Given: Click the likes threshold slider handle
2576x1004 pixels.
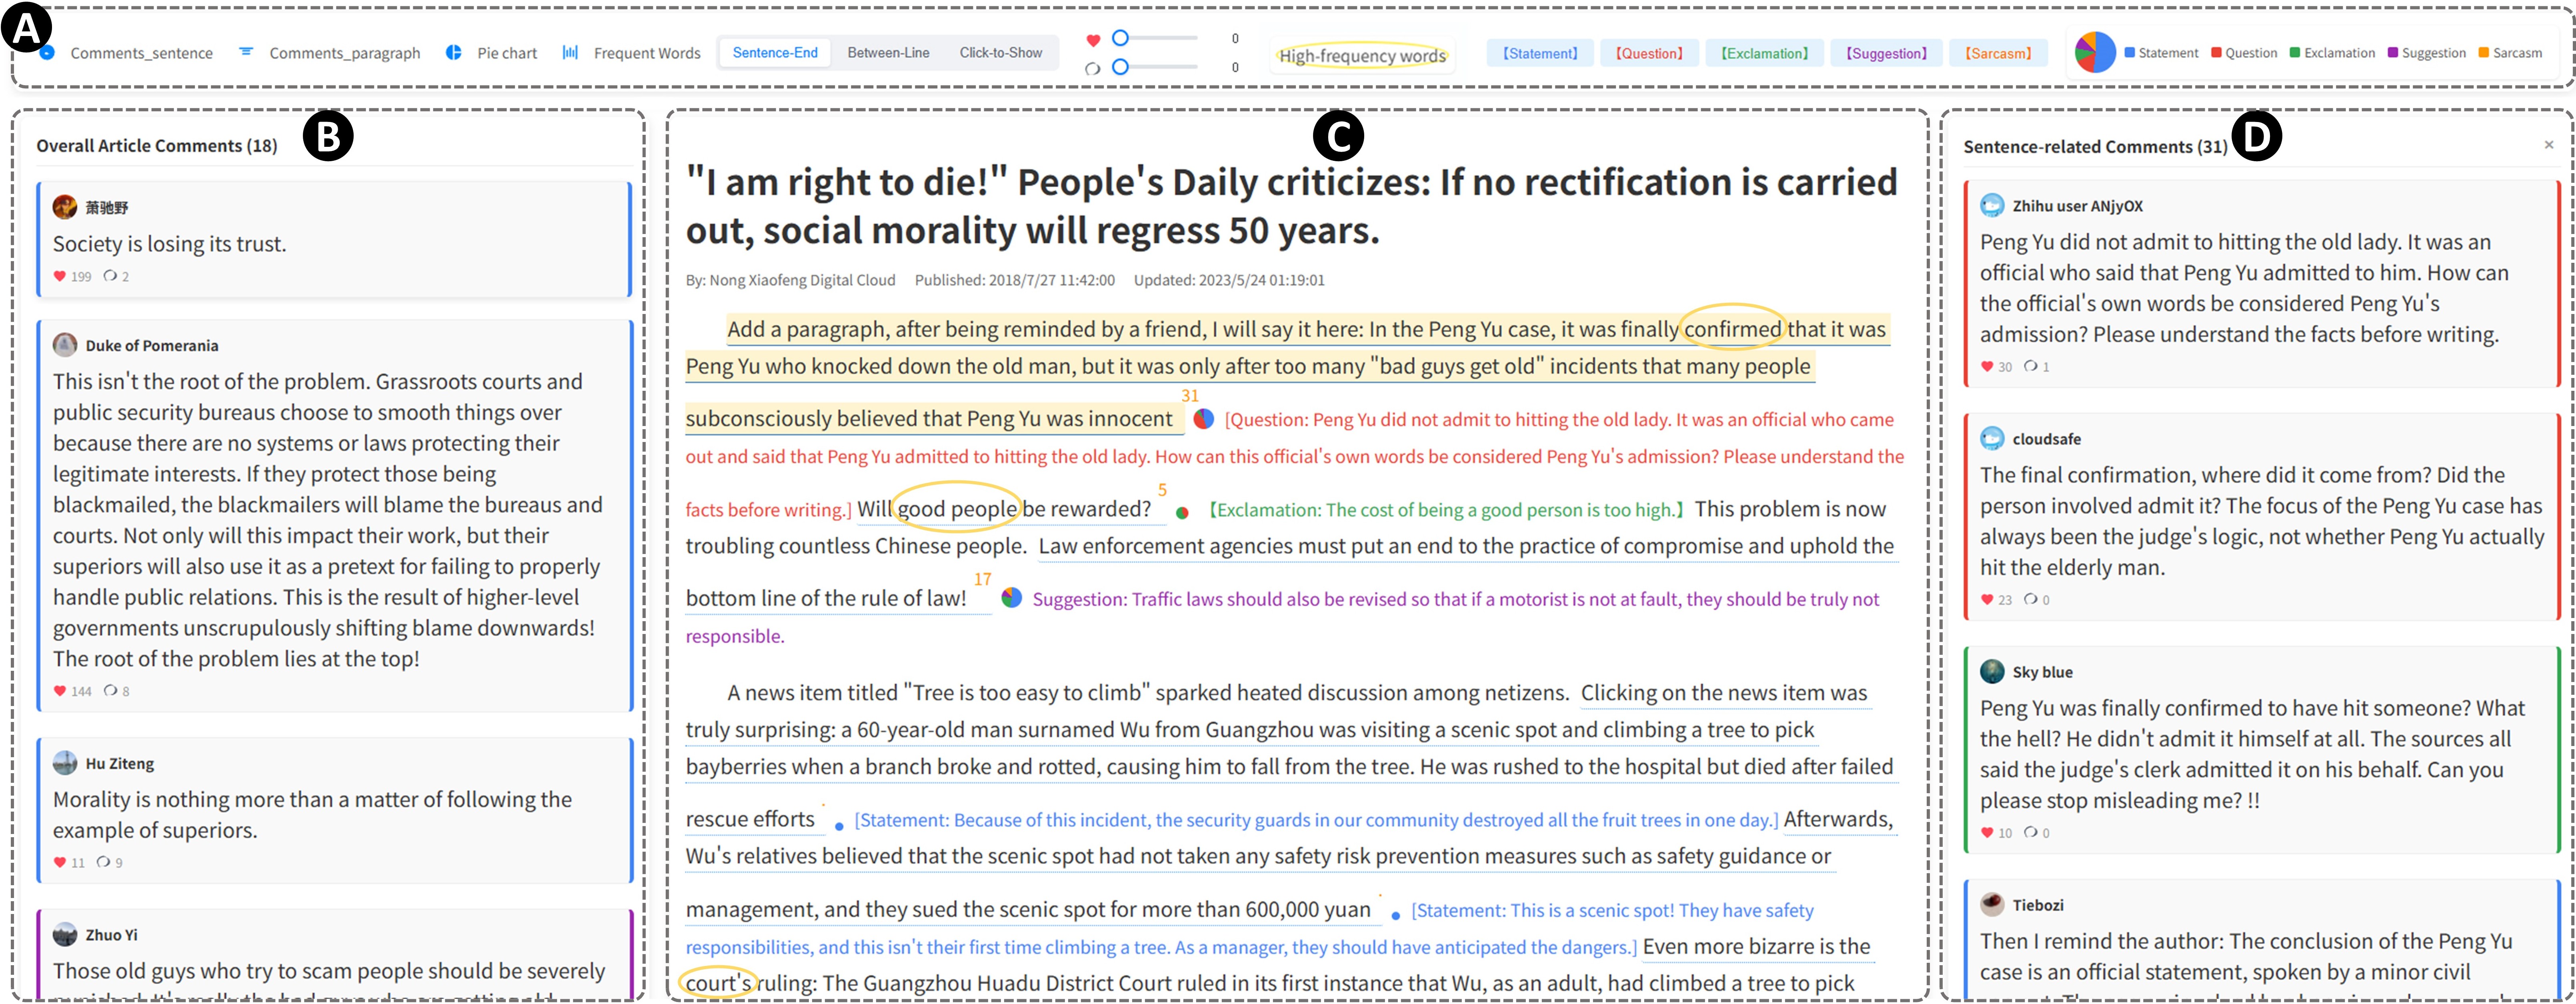Looking at the screenshot, I should 1120,38.
